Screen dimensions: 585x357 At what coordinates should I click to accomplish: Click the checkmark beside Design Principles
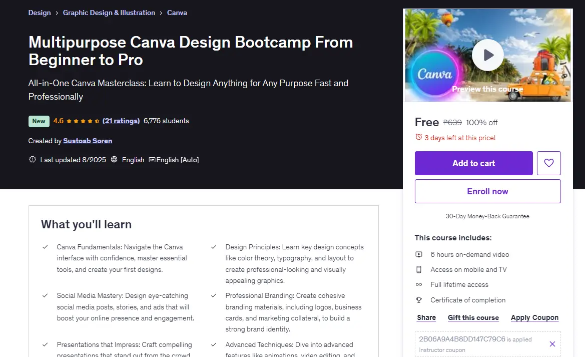pyautogui.click(x=214, y=247)
